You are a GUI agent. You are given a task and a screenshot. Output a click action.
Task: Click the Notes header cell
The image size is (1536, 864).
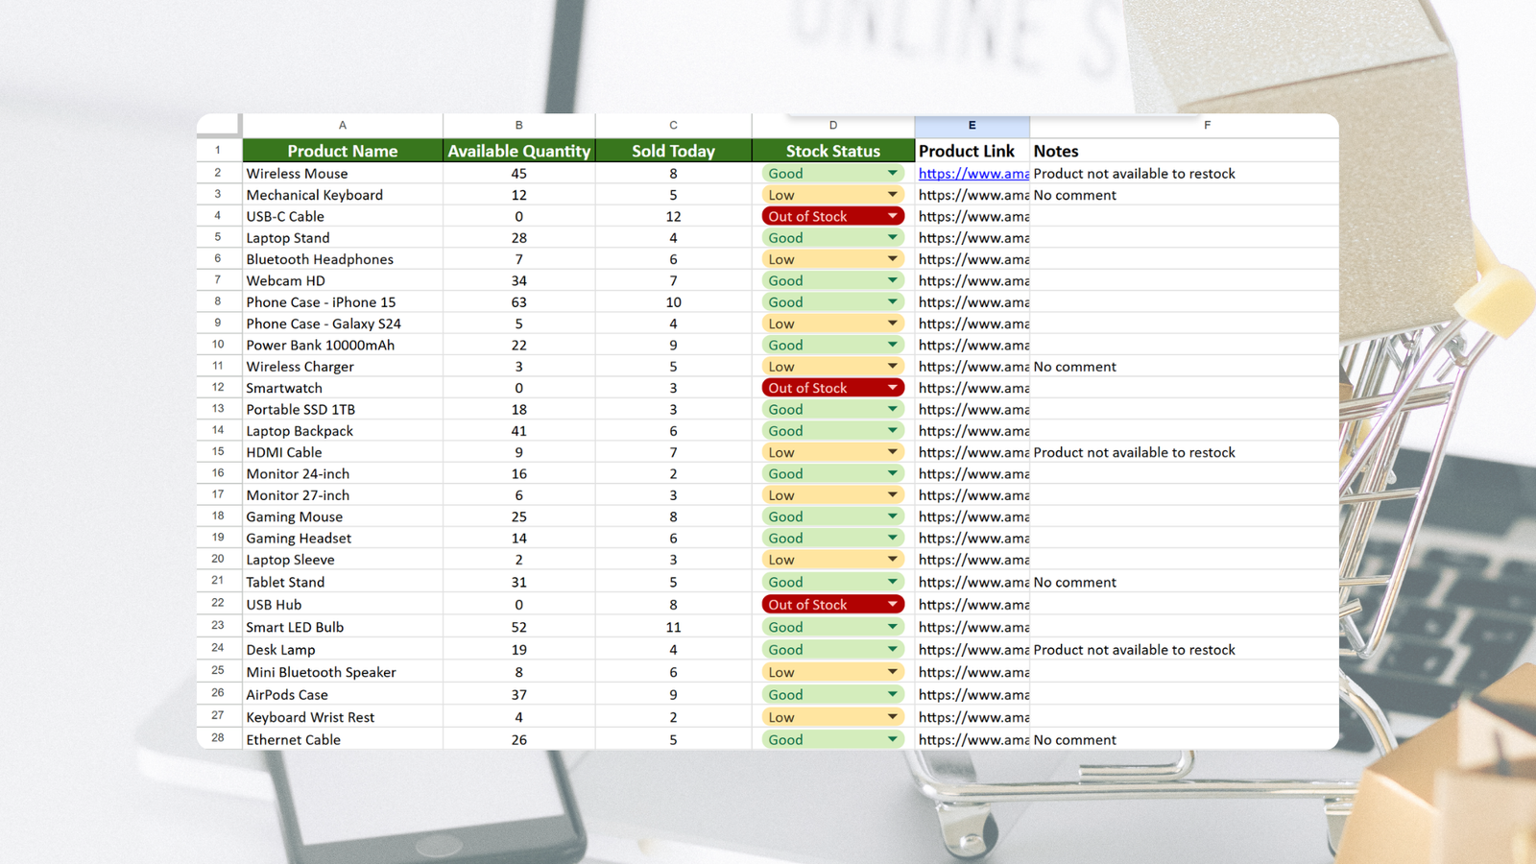point(1185,151)
